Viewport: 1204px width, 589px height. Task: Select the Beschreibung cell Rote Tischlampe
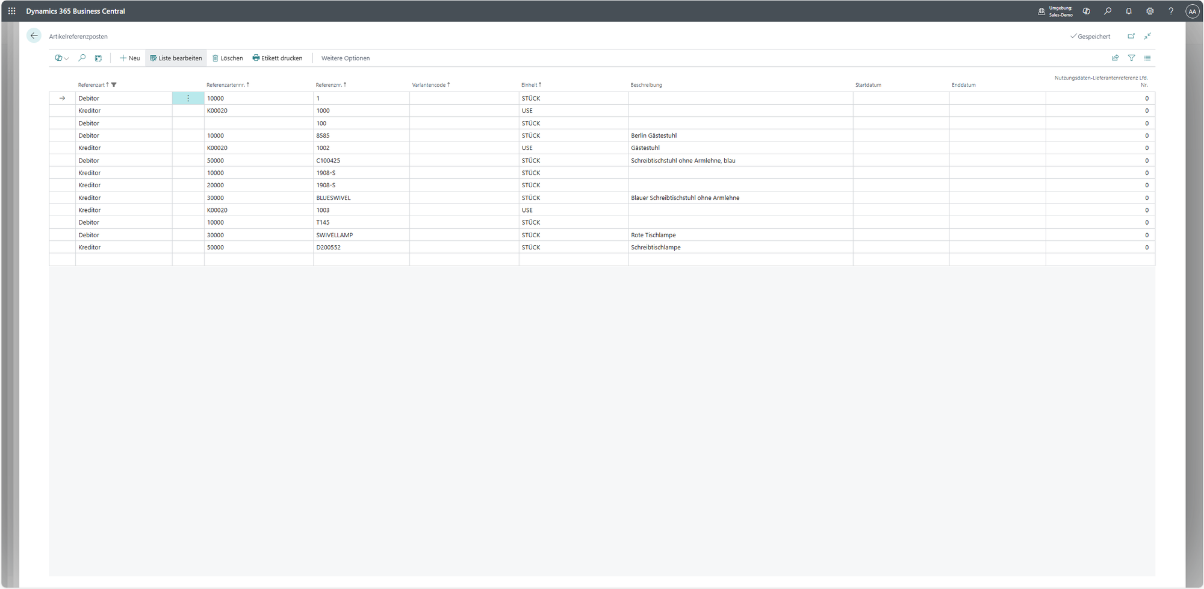(x=653, y=235)
